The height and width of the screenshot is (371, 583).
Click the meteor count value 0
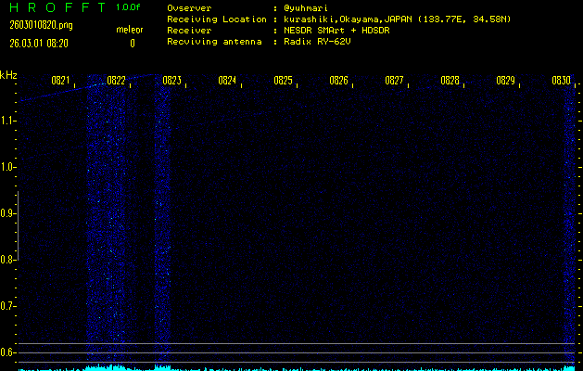tap(133, 44)
